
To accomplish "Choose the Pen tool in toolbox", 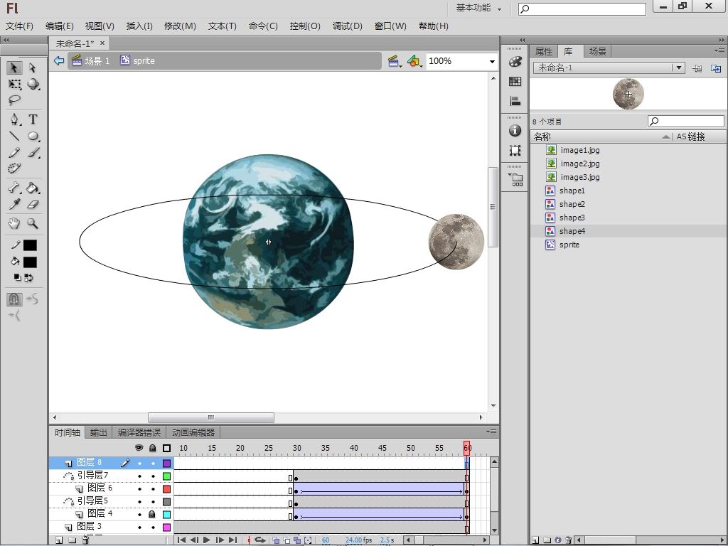I will (x=14, y=119).
